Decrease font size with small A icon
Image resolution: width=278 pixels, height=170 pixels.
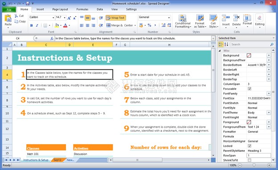(75, 17)
